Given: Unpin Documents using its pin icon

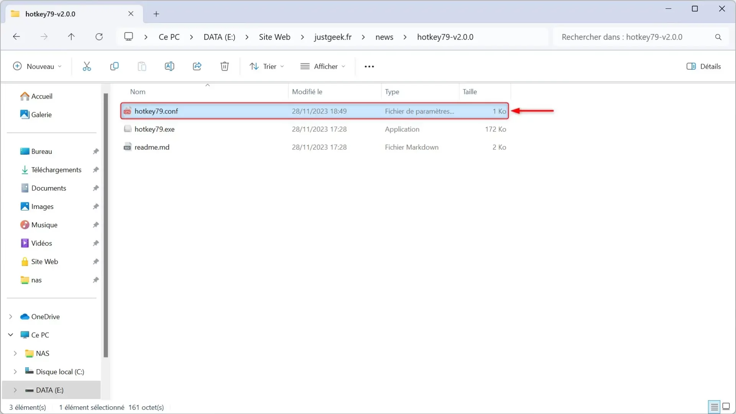Looking at the screenshot, I should (96, 188).
